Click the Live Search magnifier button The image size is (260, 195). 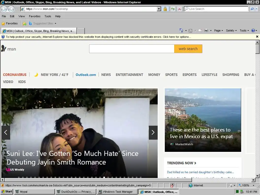pyautogui.click(x=252, y=9)
